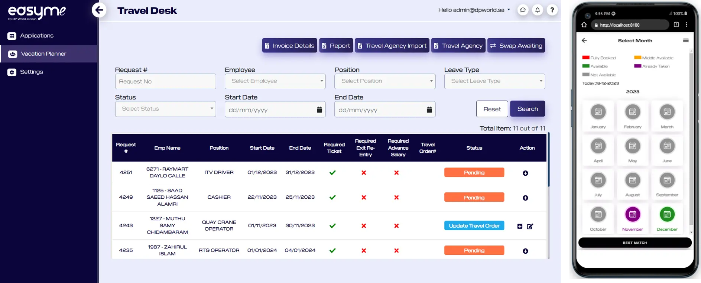The width and height of the screenshot is (701, 283).
Task: Open Vacation Planner in the sidebar
Action: coord(43,54)
